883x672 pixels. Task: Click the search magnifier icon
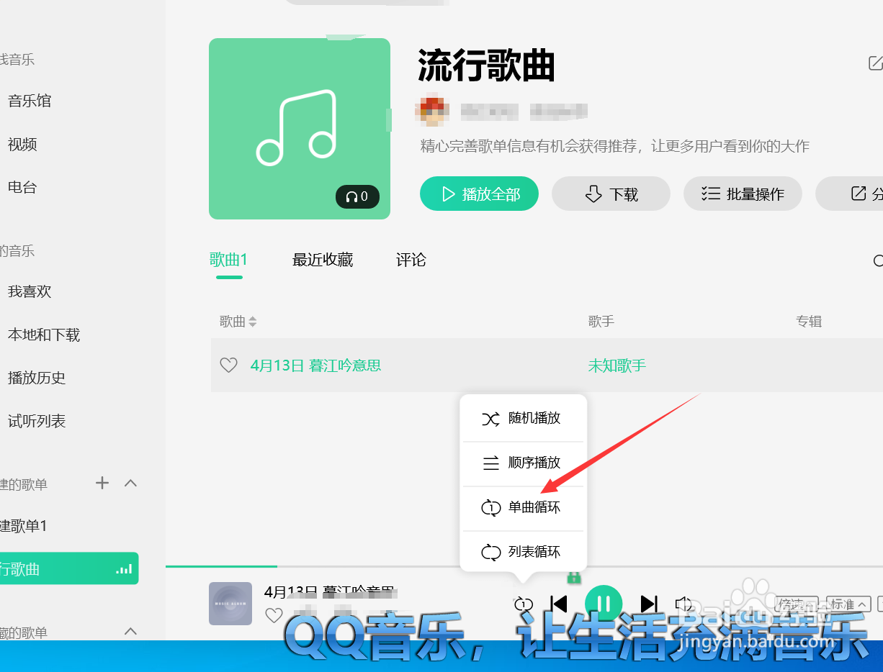878,260
